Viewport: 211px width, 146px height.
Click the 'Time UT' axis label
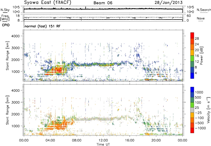click(x=103, y=144)
